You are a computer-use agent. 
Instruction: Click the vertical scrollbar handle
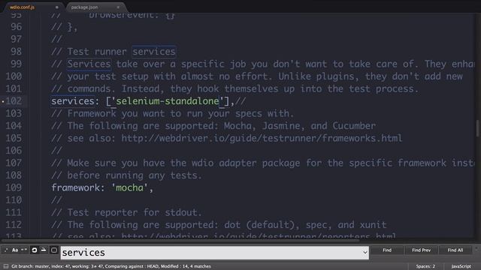[x=478, y=128]
